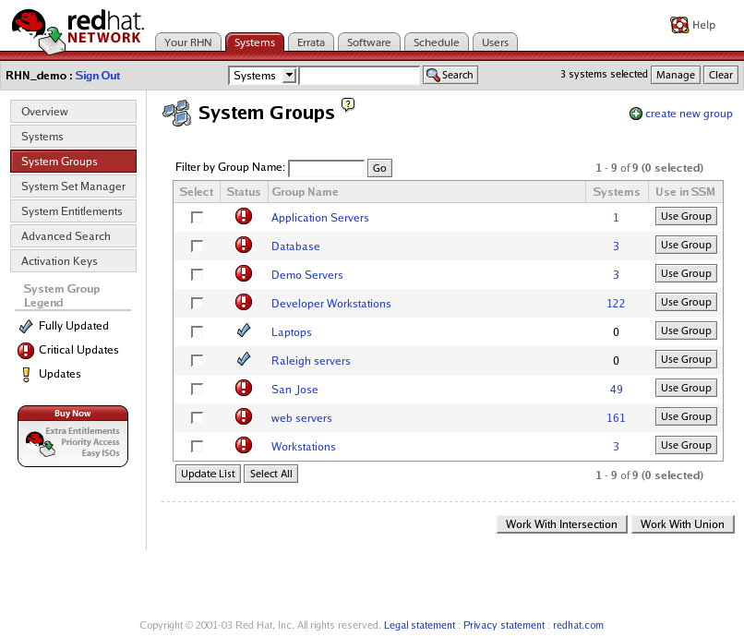Focus the top search text field
Image resolution: width=744 pixels, height=637 pixels.
(360, 76)
